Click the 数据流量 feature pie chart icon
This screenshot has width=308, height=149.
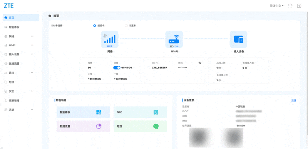coord(99,126)
